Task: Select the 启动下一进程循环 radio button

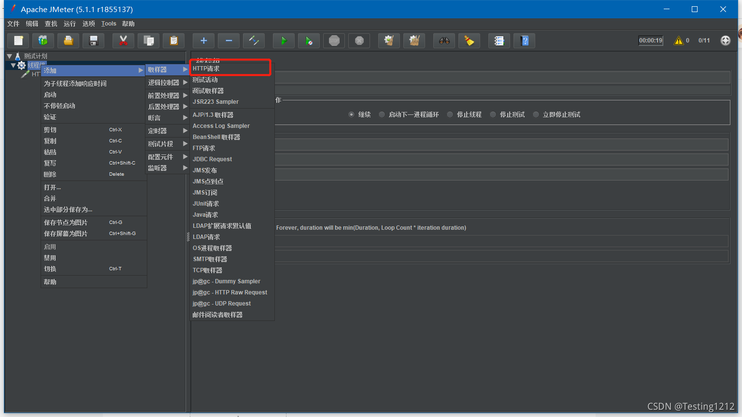Action: (382, 114)
